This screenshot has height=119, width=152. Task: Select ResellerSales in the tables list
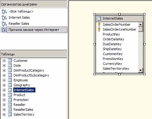pyautogui.click(x=23, y=110)
